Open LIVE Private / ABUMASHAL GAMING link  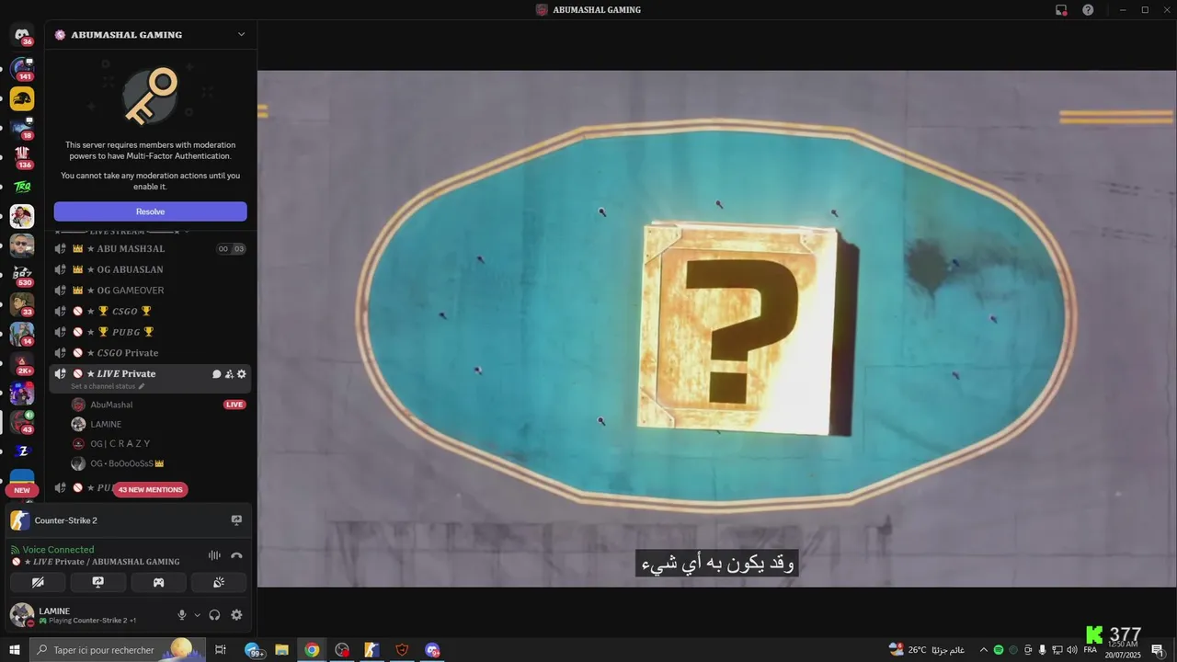point(101,562)
